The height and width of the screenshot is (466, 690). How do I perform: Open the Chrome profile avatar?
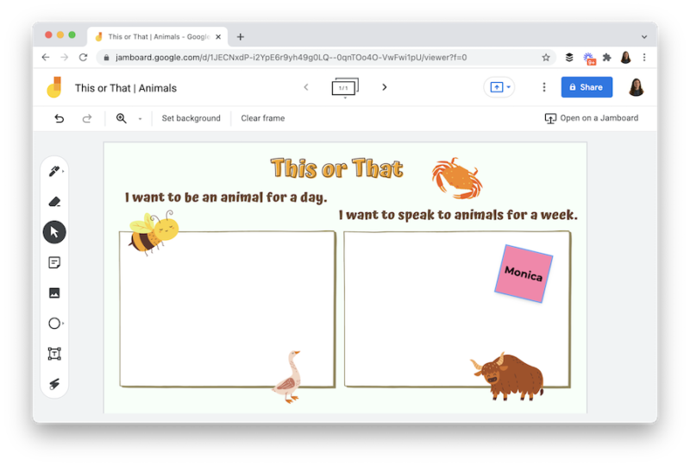click(626, 57)
